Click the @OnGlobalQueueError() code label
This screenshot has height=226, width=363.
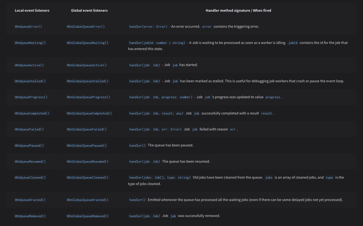[86, 27]
